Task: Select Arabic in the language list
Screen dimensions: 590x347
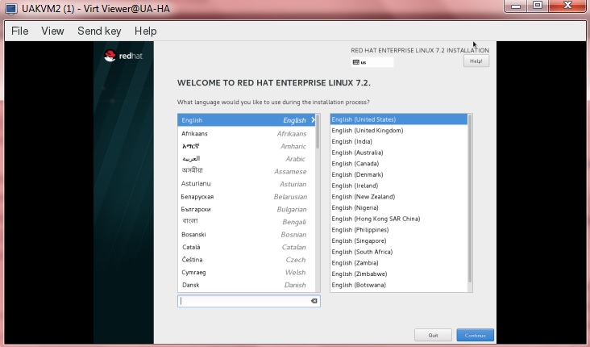Action: click(x=247, y=159)
